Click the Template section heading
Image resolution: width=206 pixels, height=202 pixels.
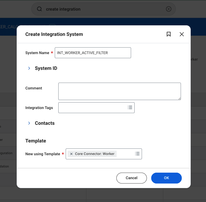coord(36,141)
